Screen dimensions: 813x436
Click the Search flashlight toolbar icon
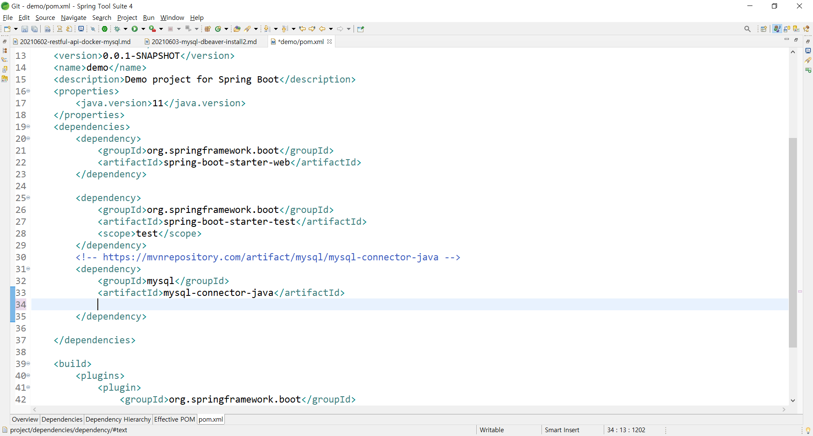point(248,29)
